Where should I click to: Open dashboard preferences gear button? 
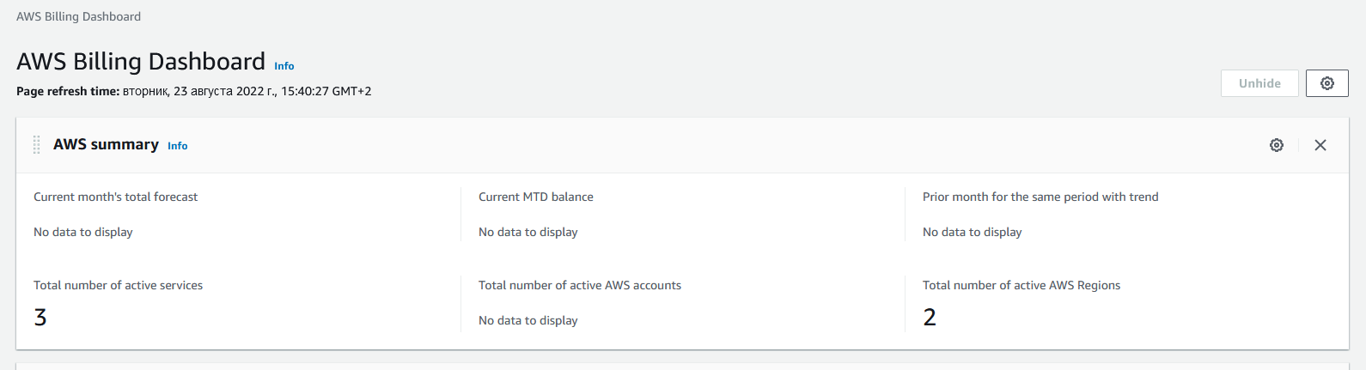pyautogui.click(x=1327, y=83)
